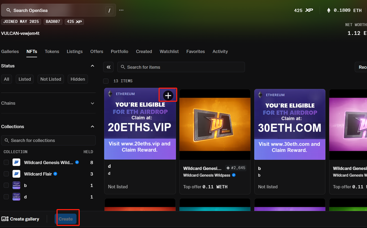This screenshot has height=228, width=367.
Task: Open the sort dropdown at right edge
Action: click(x=361, y=67)
